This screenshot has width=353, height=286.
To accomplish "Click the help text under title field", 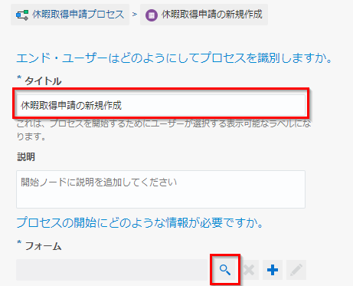I will coord(164,130).
